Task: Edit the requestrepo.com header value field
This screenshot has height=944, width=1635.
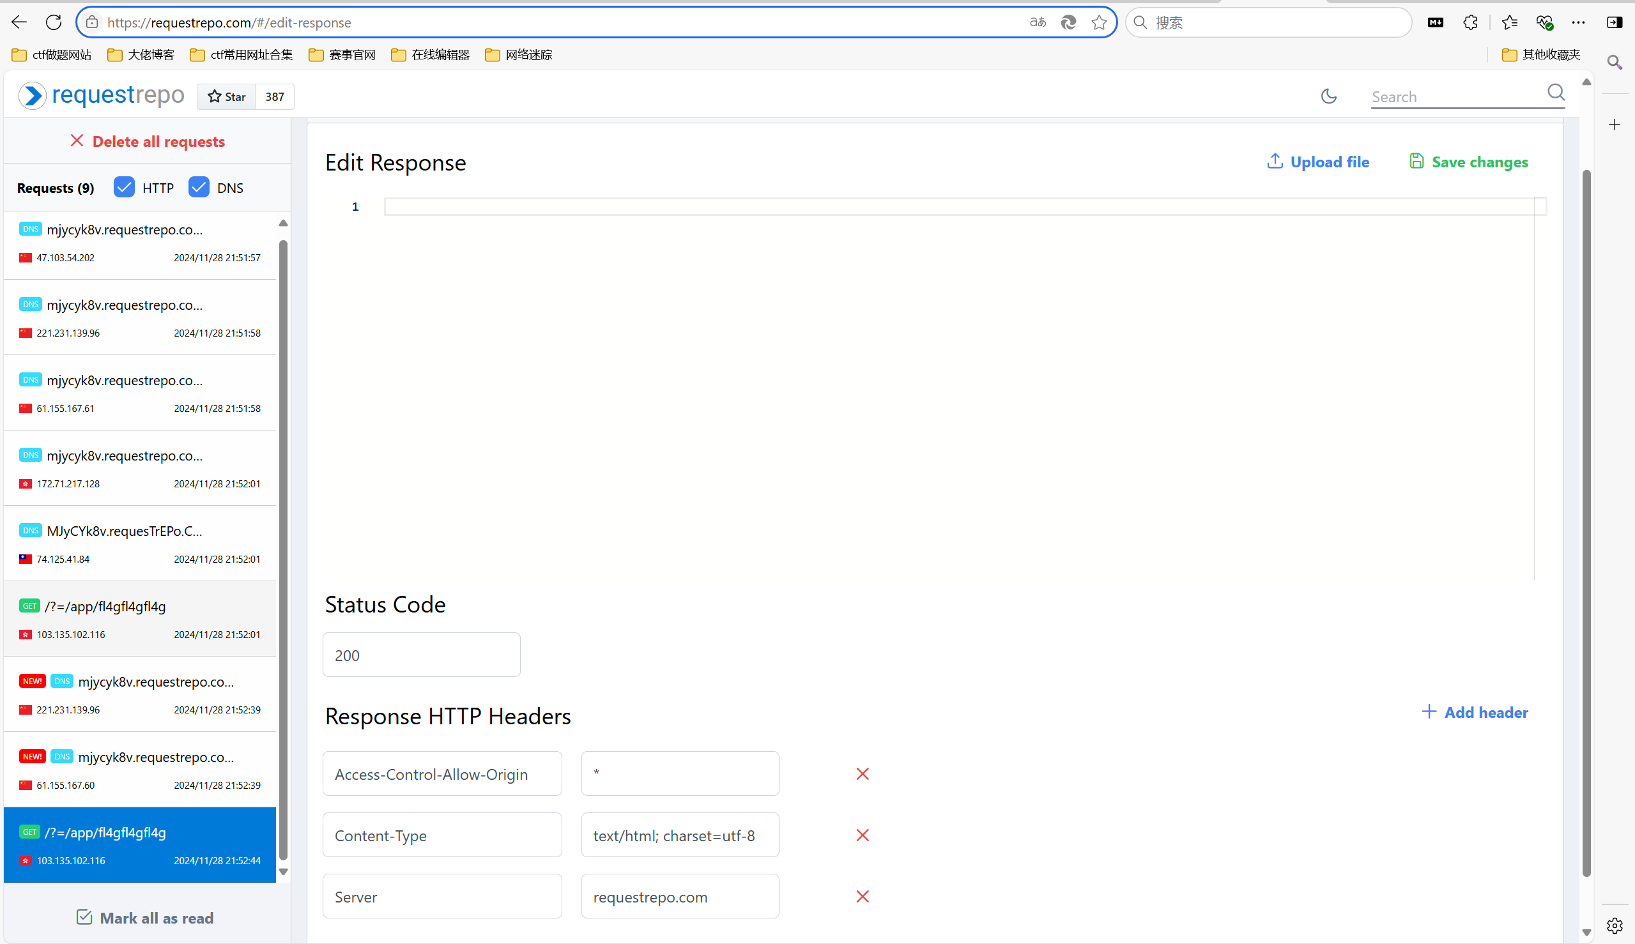Action: click(x=680, y=896)
